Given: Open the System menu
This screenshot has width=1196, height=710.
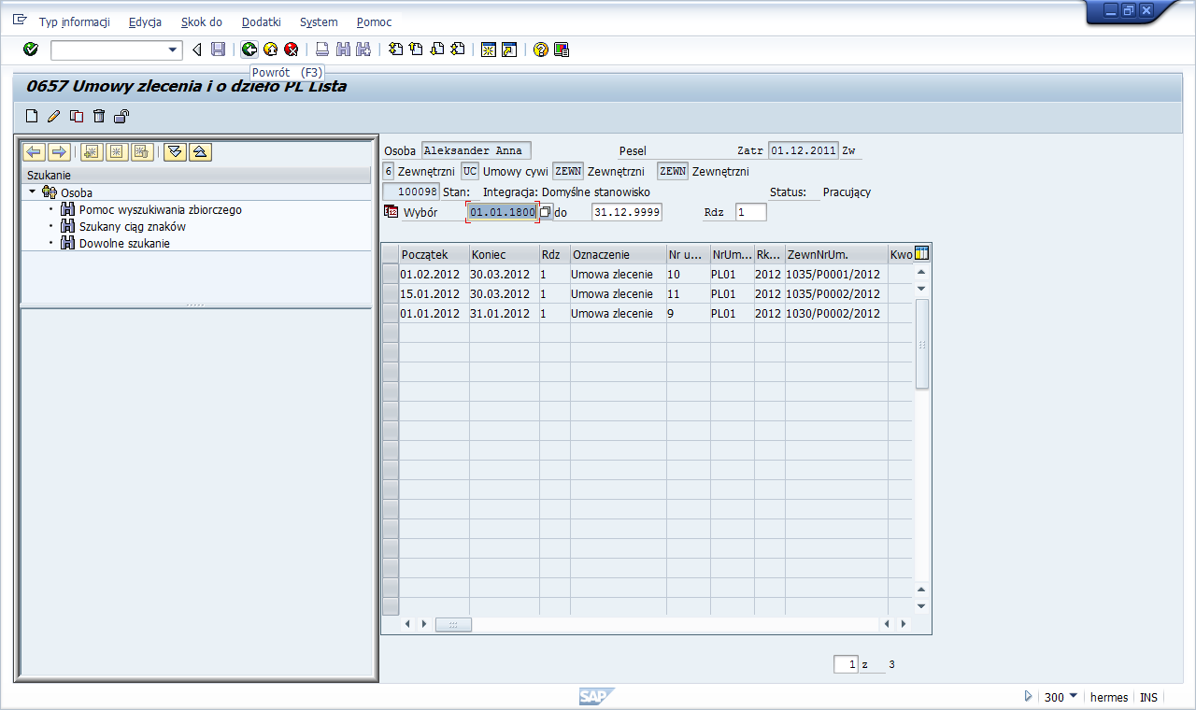Looking at the screenshot, I should [319, 21].
